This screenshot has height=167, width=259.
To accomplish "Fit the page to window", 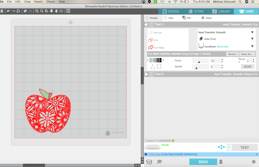I will (x=61, y=11).
